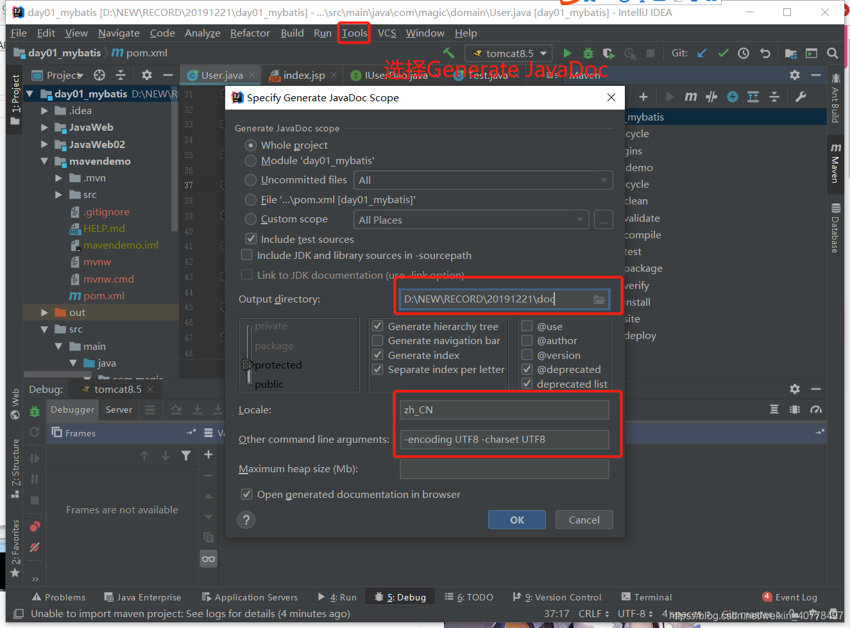Click the view breakpoints red circles icon
This screenshot has height=628, width=850.
click(35, 526)
